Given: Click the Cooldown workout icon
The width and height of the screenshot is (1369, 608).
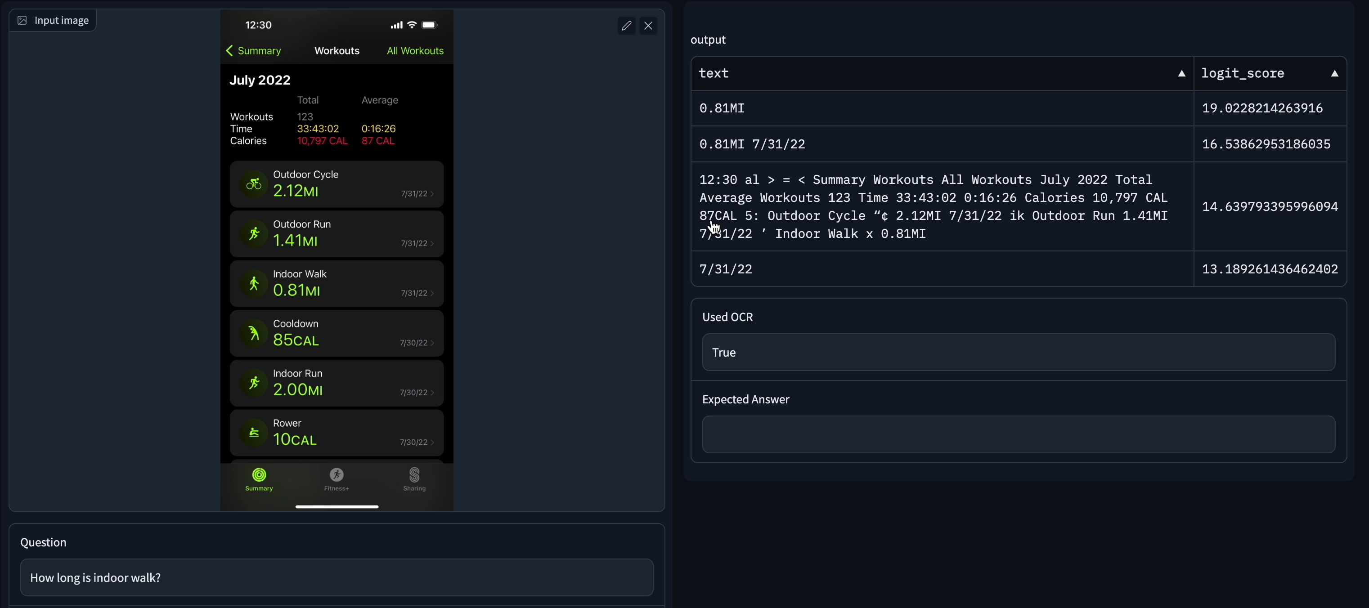Looking at the screenshot, I should (x=254, y=334).
